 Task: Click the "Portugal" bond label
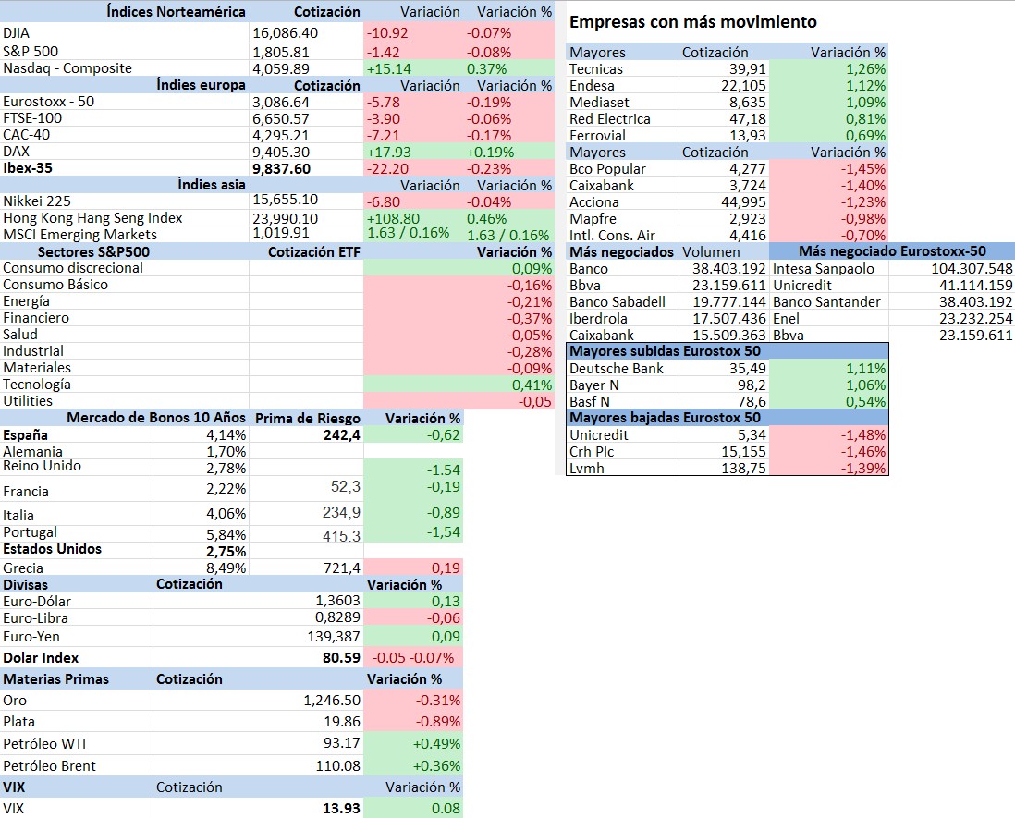tap(30, 532)
